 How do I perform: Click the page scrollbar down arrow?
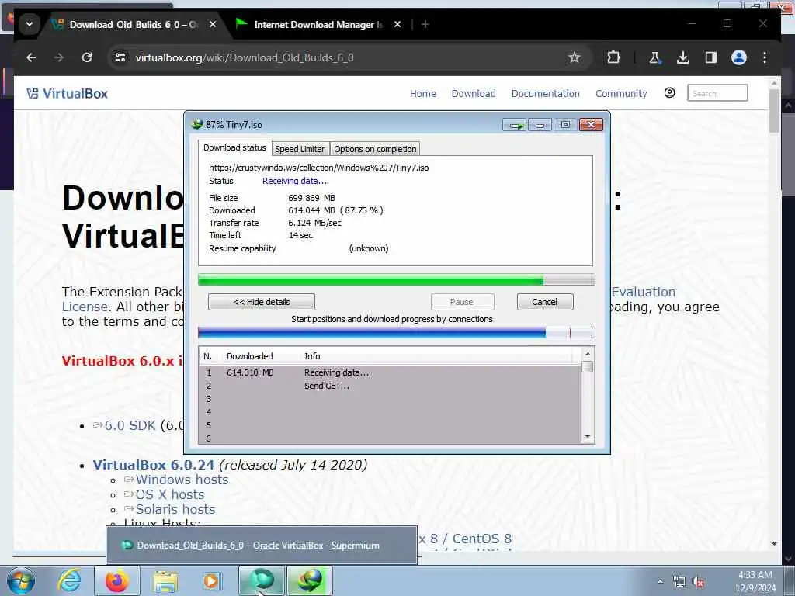pos(774,544)
